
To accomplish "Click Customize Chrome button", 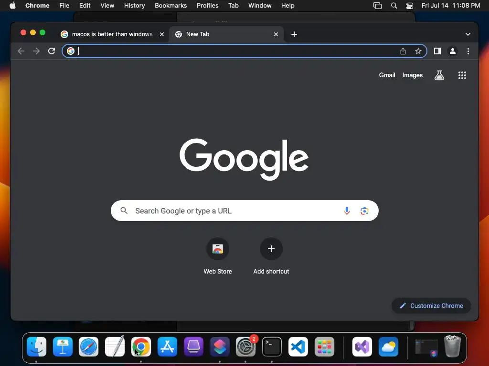I will click(431, 305).
